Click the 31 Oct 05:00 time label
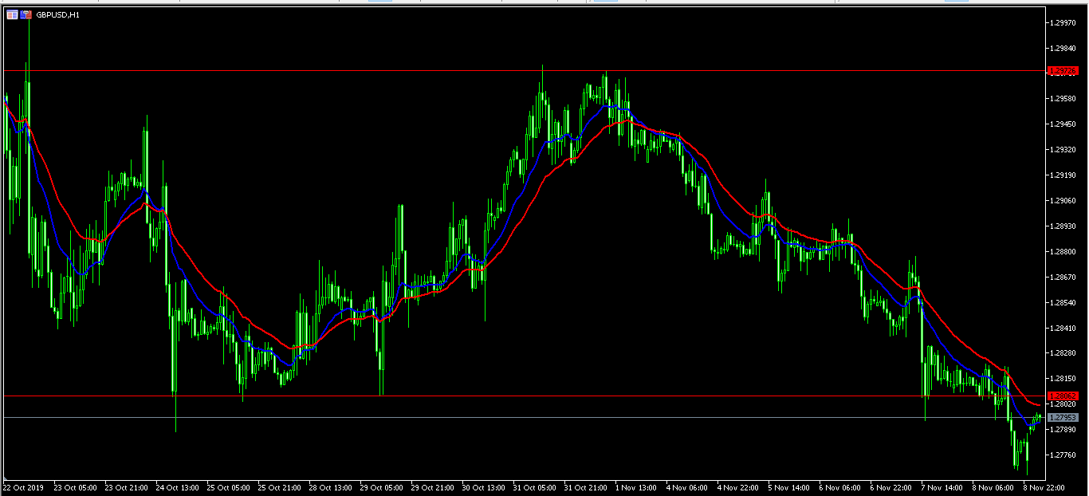The height and width of the screenshot is (496, 1089). (534, 486)
